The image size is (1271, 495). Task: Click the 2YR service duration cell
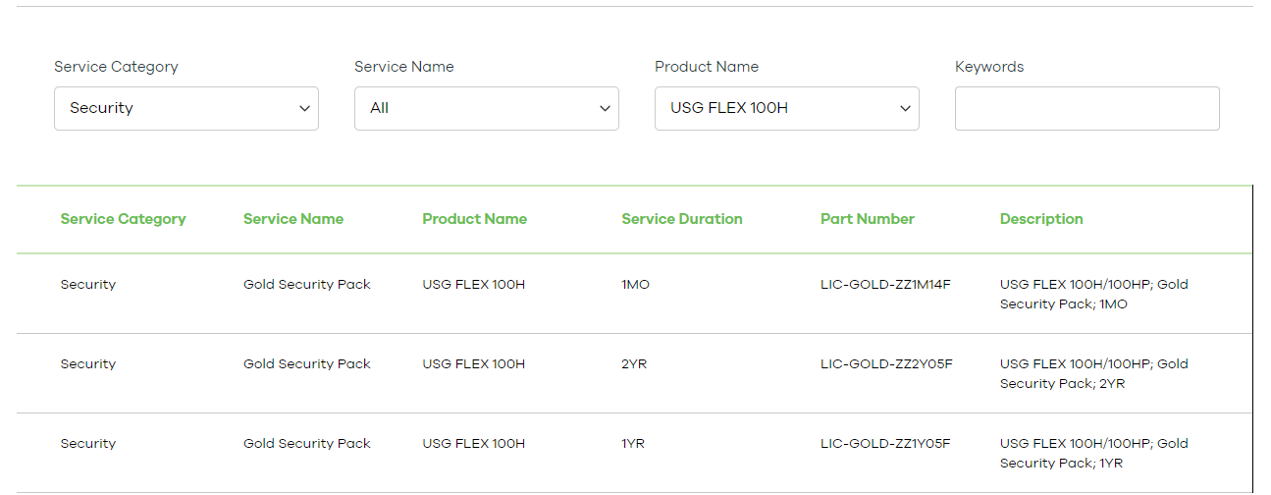[634, 364]
